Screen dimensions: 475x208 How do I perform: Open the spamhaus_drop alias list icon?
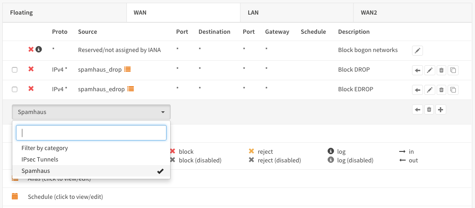[127, 69]
